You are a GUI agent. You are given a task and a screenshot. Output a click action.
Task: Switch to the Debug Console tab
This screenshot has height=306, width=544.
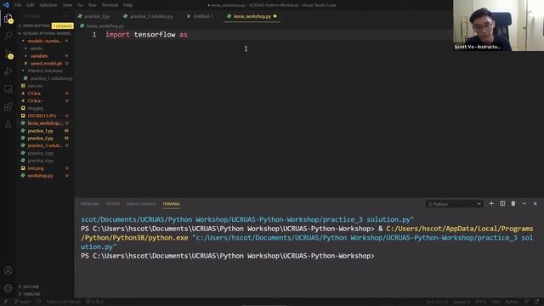coord(141,204)
